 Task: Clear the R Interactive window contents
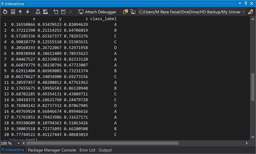pos(13,12)
